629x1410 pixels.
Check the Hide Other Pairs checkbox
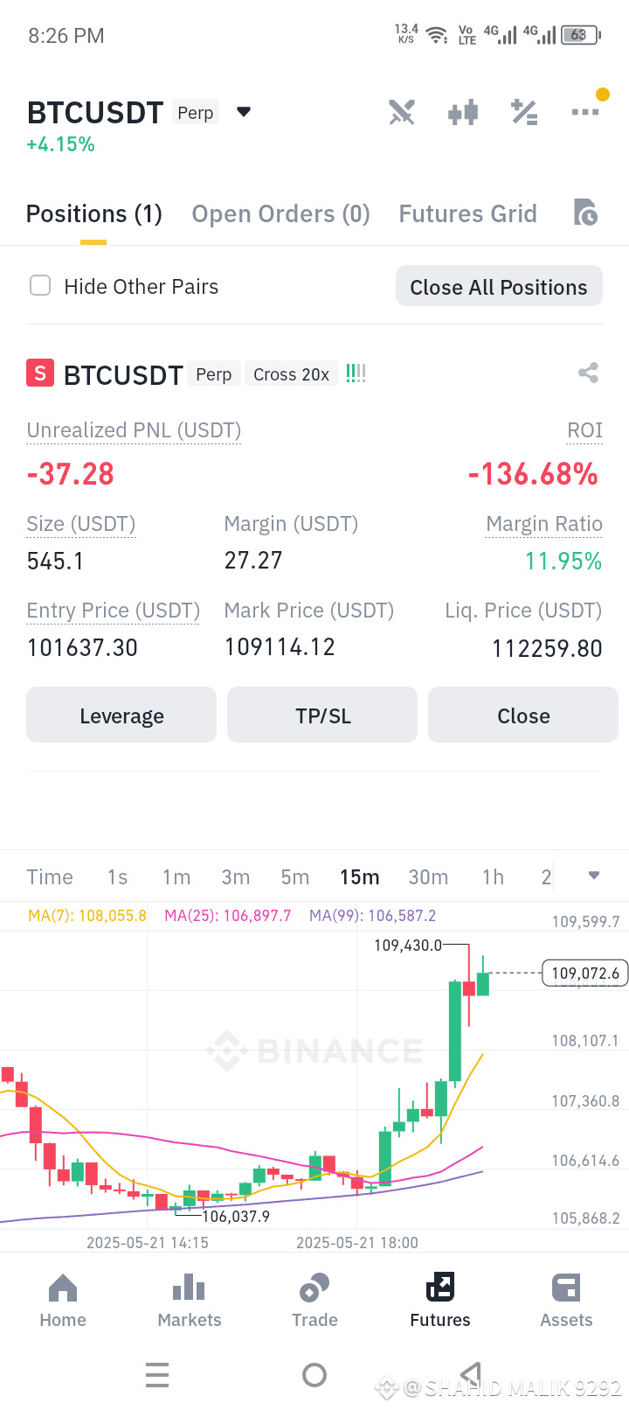coord(40,286)
